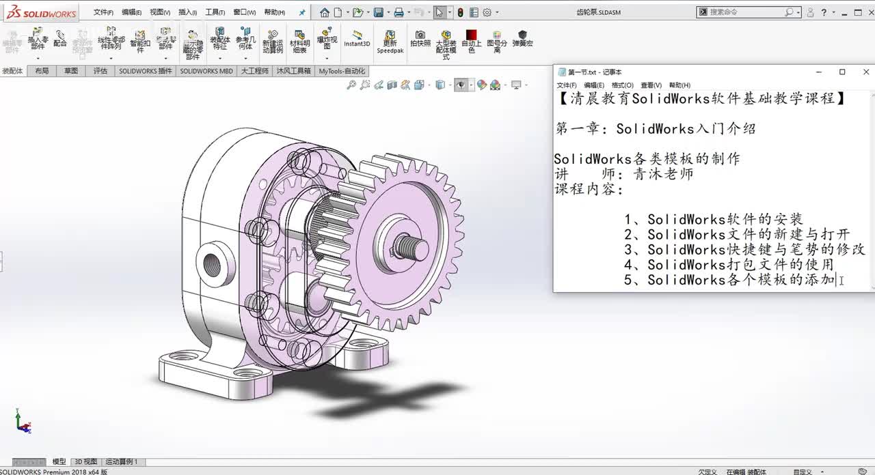Click the 新建运动算例 motion study icon
Viewport: 875px width, 475px height.
point(273,41)
